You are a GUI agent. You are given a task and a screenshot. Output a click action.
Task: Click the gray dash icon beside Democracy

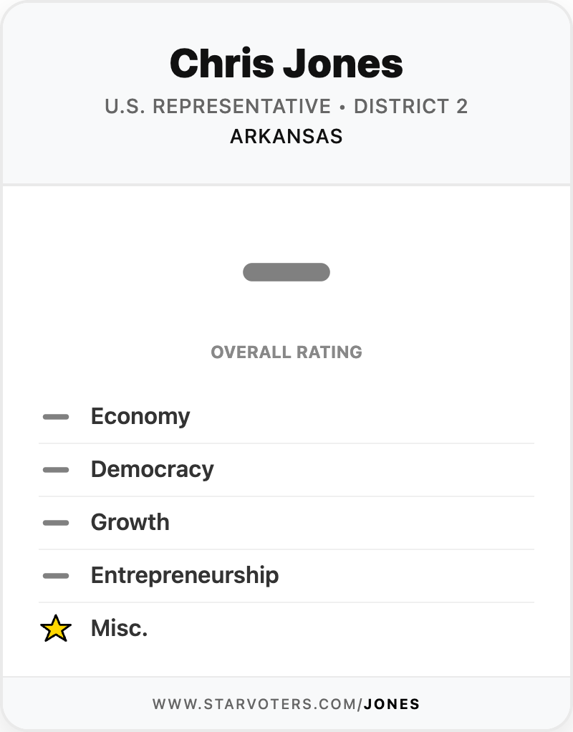[x=56, y=470]
